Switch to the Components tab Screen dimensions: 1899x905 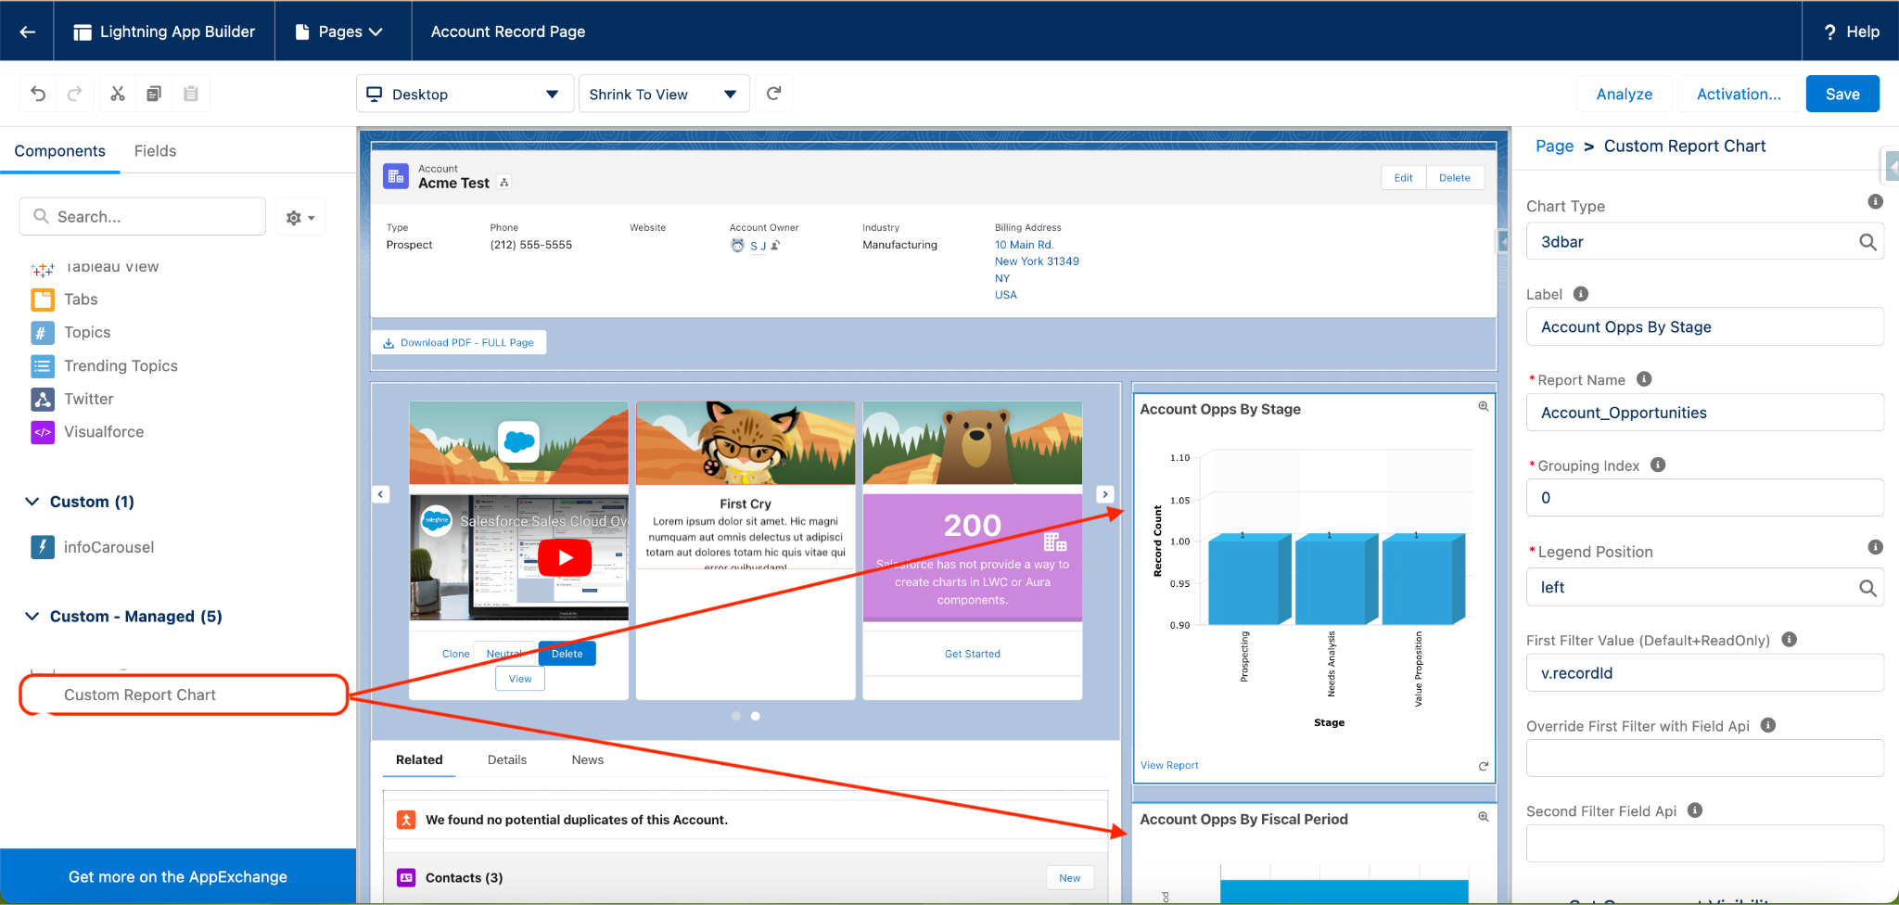(x=60, y=151)
